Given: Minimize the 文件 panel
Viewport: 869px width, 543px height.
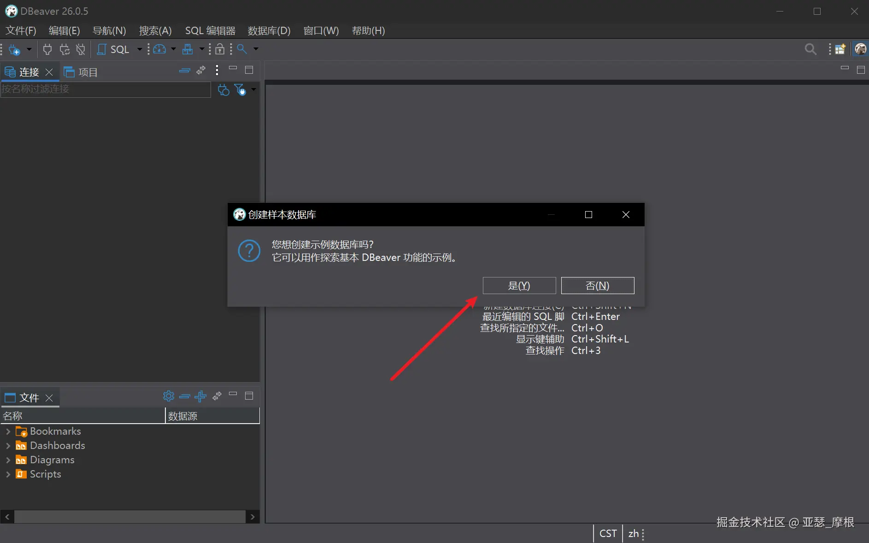Looking at the screenshot, I should [233, 394].
